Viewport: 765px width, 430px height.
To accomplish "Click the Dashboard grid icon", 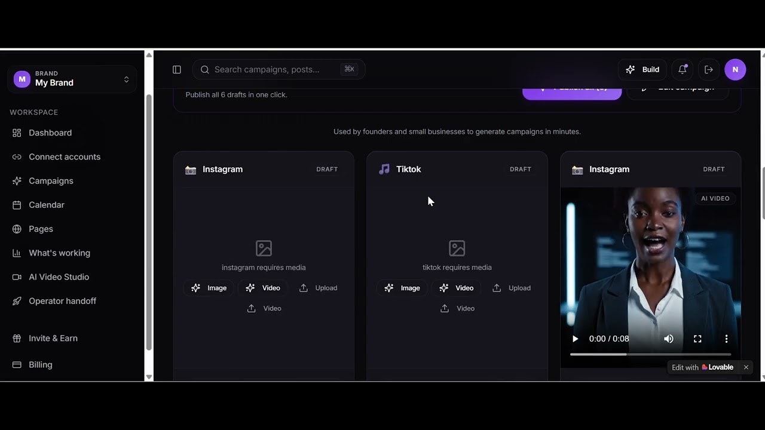I will click(17, 133).
